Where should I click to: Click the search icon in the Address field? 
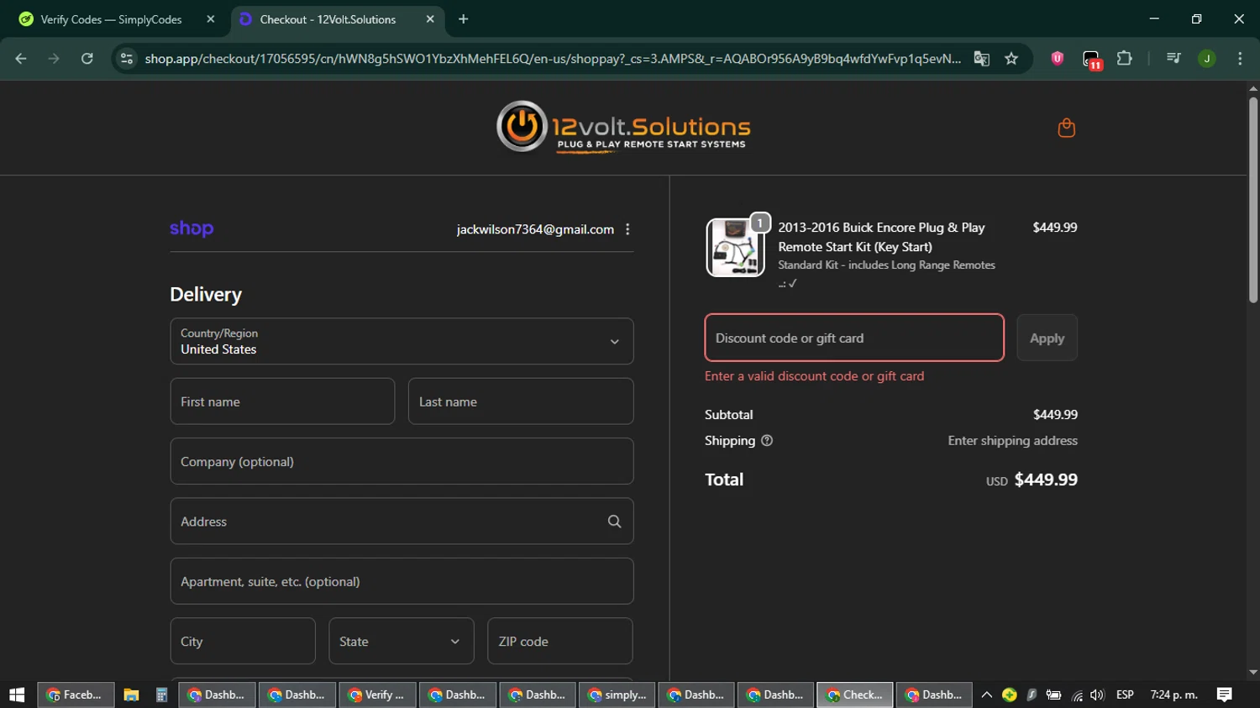click(x=614, y=522)
